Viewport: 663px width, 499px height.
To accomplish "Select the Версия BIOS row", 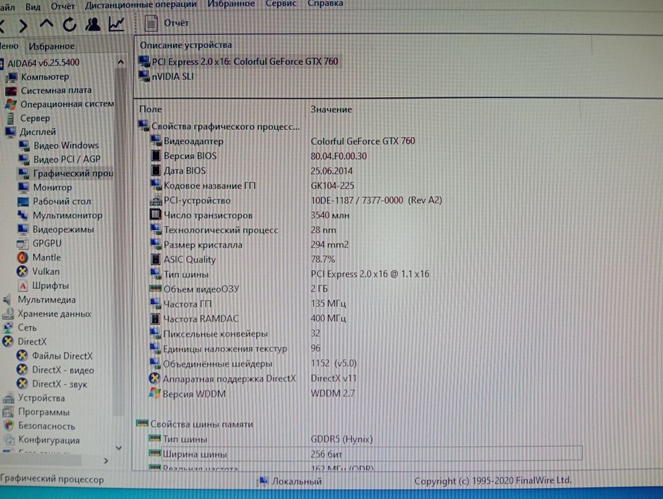I will 258,156.
